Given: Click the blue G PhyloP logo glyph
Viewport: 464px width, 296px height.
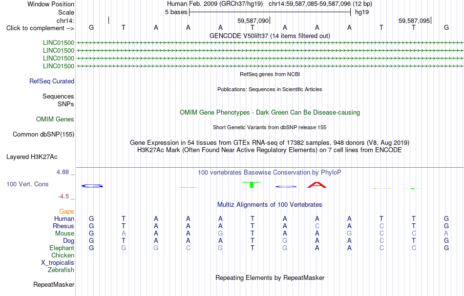Looking at the screenshot, I should (92, 186).
